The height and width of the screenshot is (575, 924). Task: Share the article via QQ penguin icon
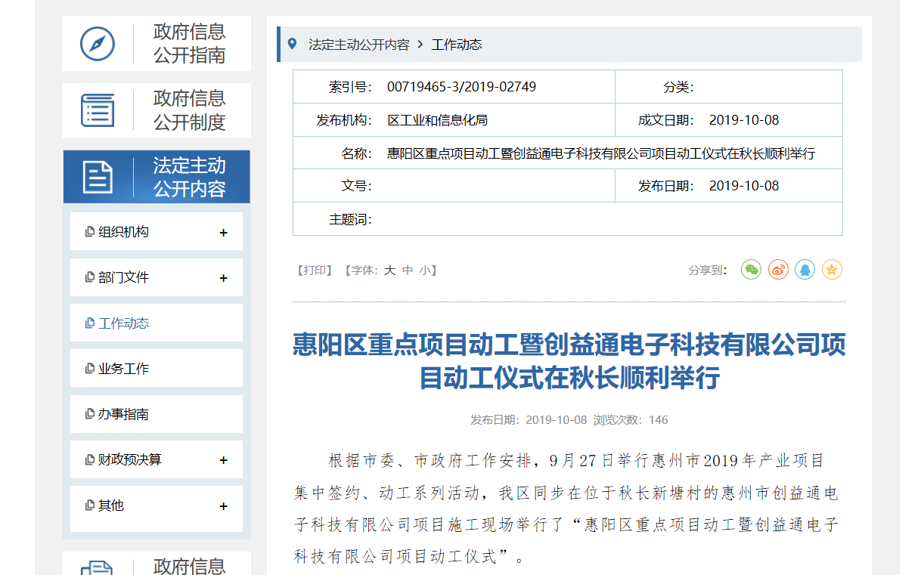805,269
